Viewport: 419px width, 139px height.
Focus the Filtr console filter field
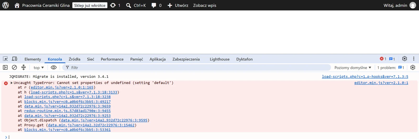tap(196, 68)
